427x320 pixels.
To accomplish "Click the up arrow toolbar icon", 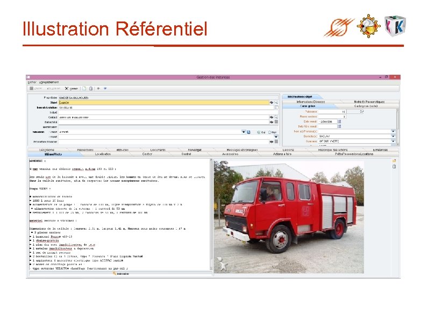I will [x=98, y=89].
